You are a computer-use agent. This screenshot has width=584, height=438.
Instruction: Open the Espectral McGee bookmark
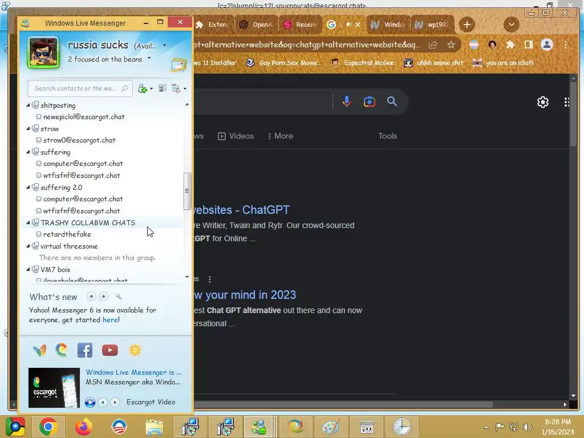362,63
